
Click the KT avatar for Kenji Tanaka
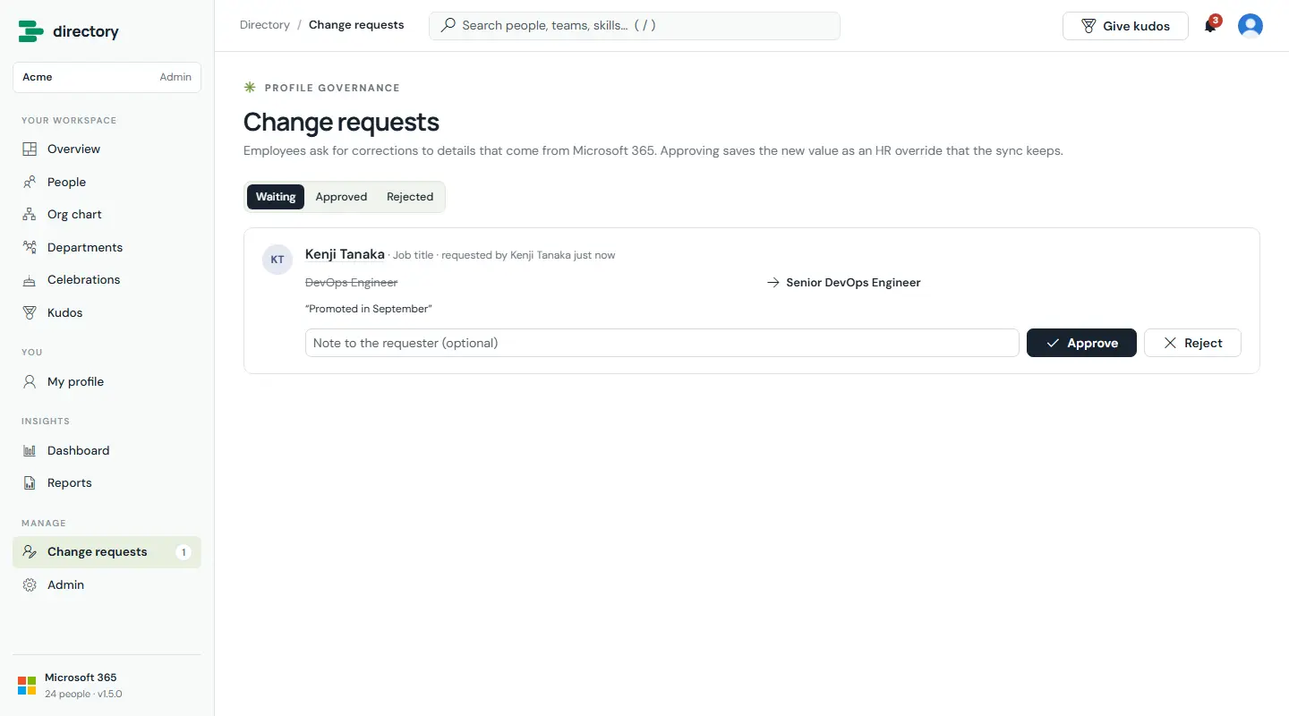(277, 260)
